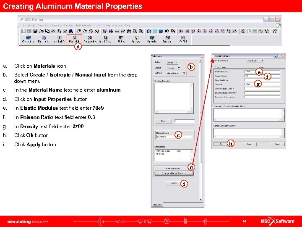Click the last pink view-orientation icon
The width and height of the screenshot is (302, 227).
click(x=234, y=31)
